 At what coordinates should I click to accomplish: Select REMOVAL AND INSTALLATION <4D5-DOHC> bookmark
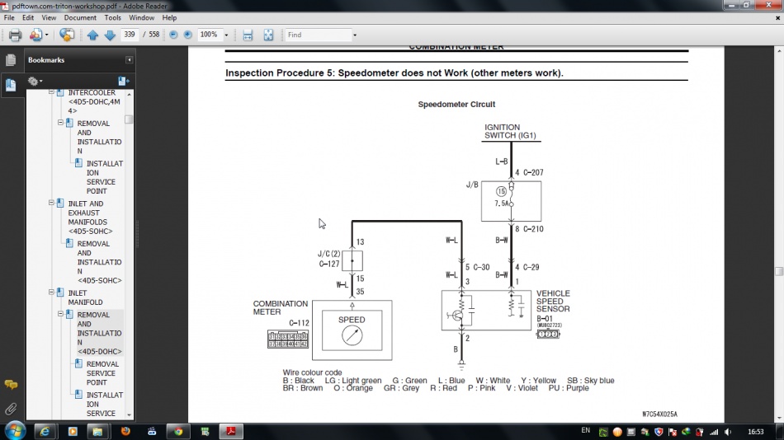(x=99, y=333)
